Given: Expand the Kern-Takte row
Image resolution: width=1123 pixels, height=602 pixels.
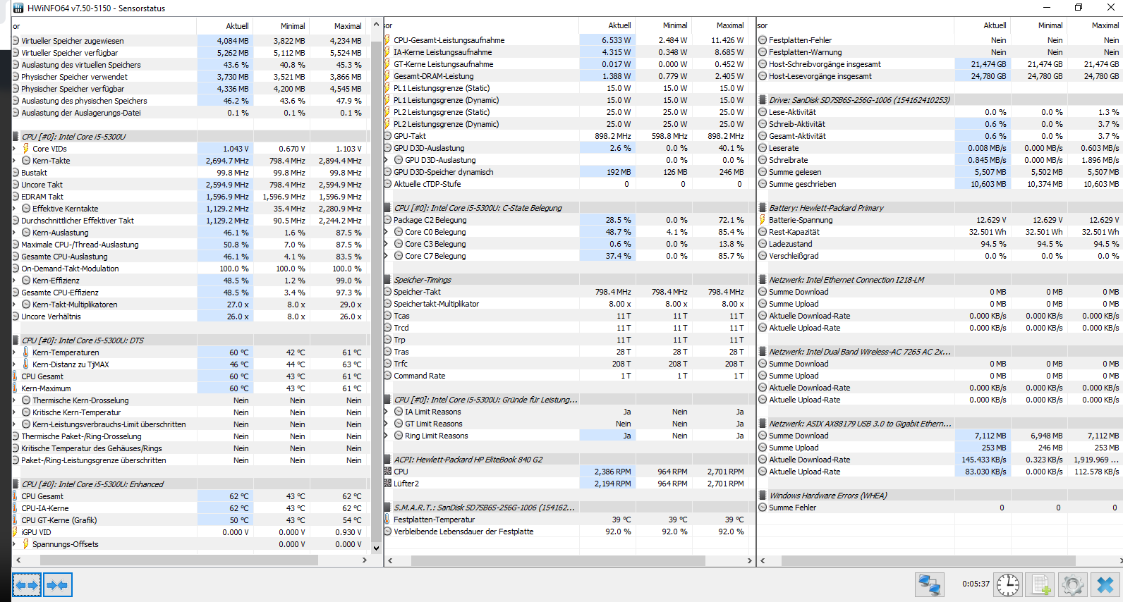Looking at the screenshot, I should [x=14, y=161].
